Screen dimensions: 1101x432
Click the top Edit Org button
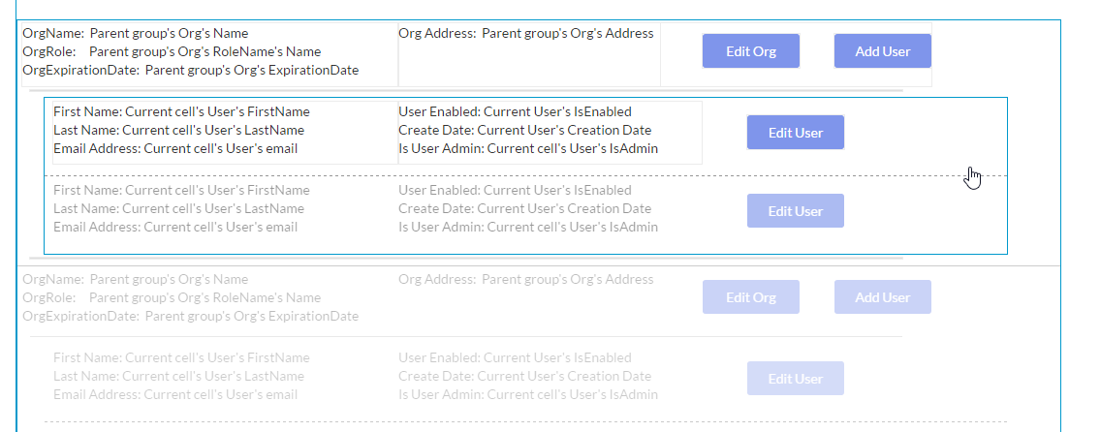click(750, 51)
